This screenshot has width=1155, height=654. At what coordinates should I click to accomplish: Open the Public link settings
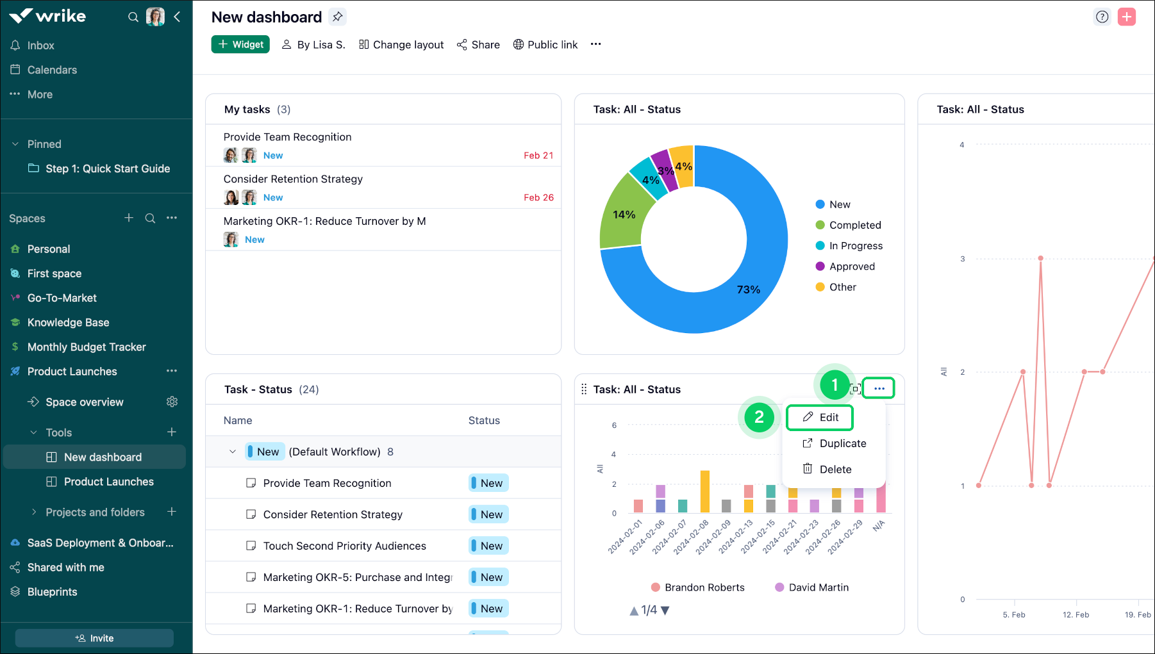point(545,44)
